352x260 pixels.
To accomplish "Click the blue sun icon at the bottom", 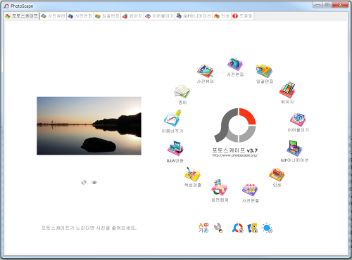I will 267,228.
